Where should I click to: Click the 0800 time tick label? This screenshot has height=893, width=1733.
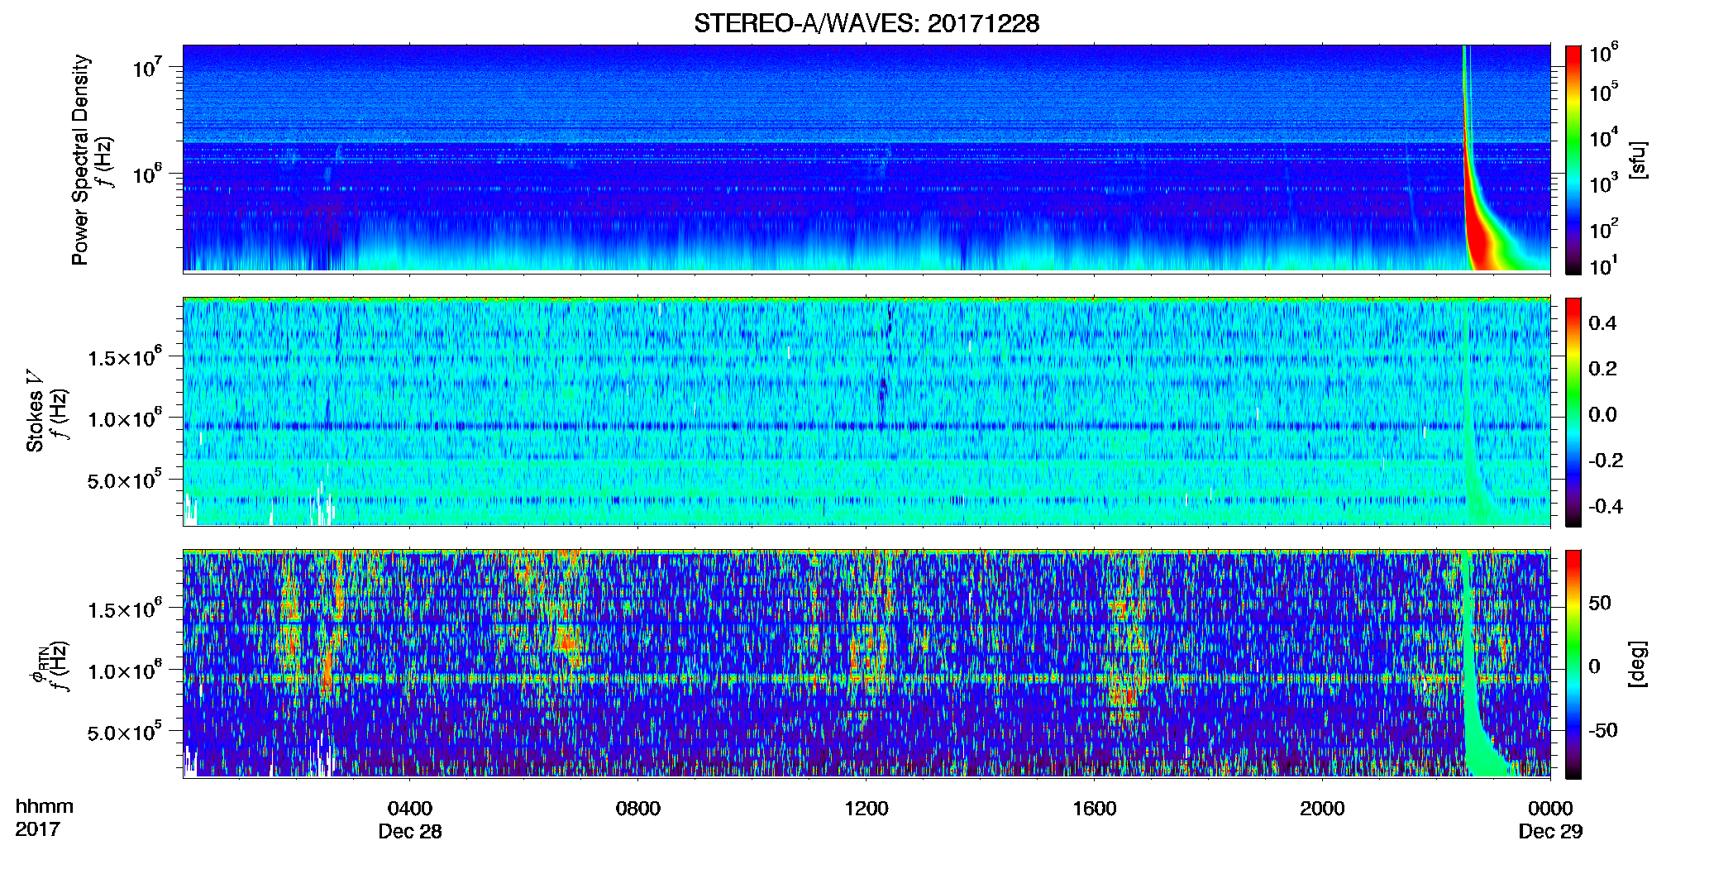tap(638, 809)
